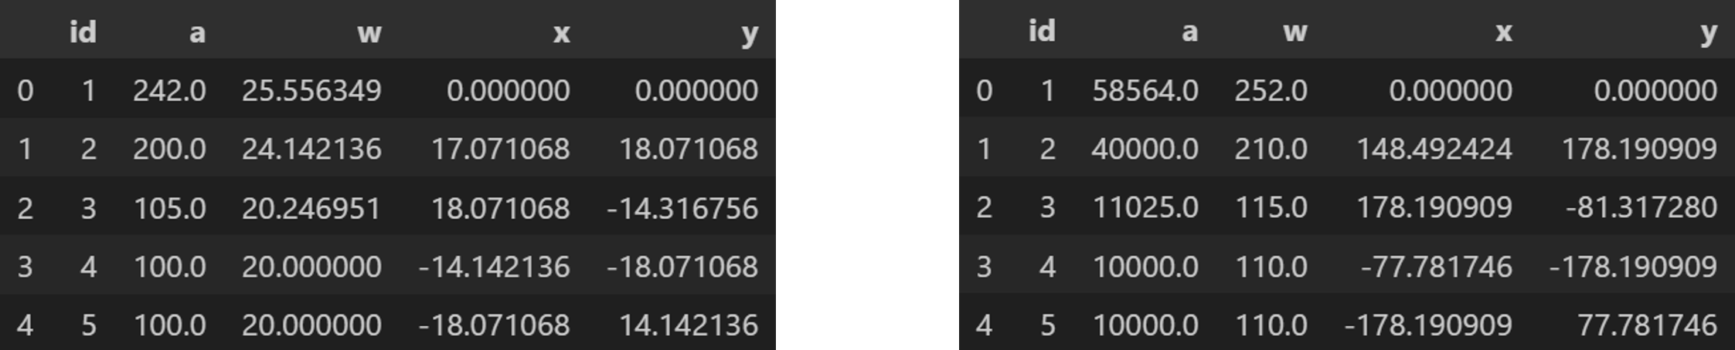Select the right table's 'y' column header
This screenshot has width=1735, height=350.
point(1709,32)
